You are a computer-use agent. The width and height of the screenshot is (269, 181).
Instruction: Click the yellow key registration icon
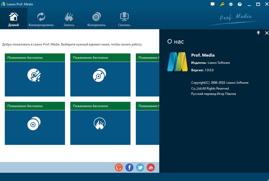tap(222, 4)
